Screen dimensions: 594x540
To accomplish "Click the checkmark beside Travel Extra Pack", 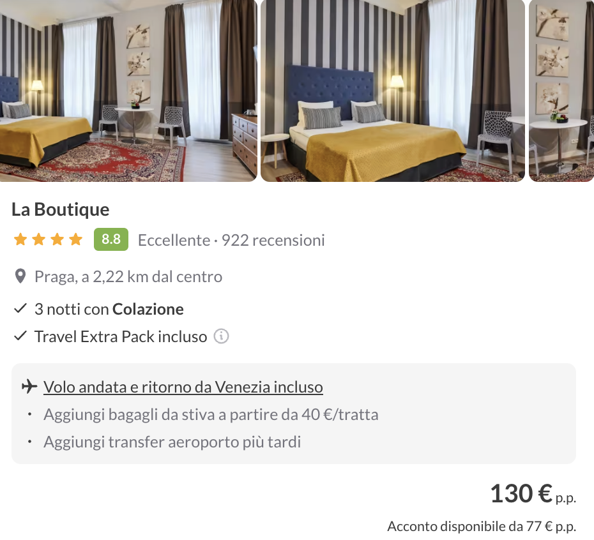I will [20, 336].
